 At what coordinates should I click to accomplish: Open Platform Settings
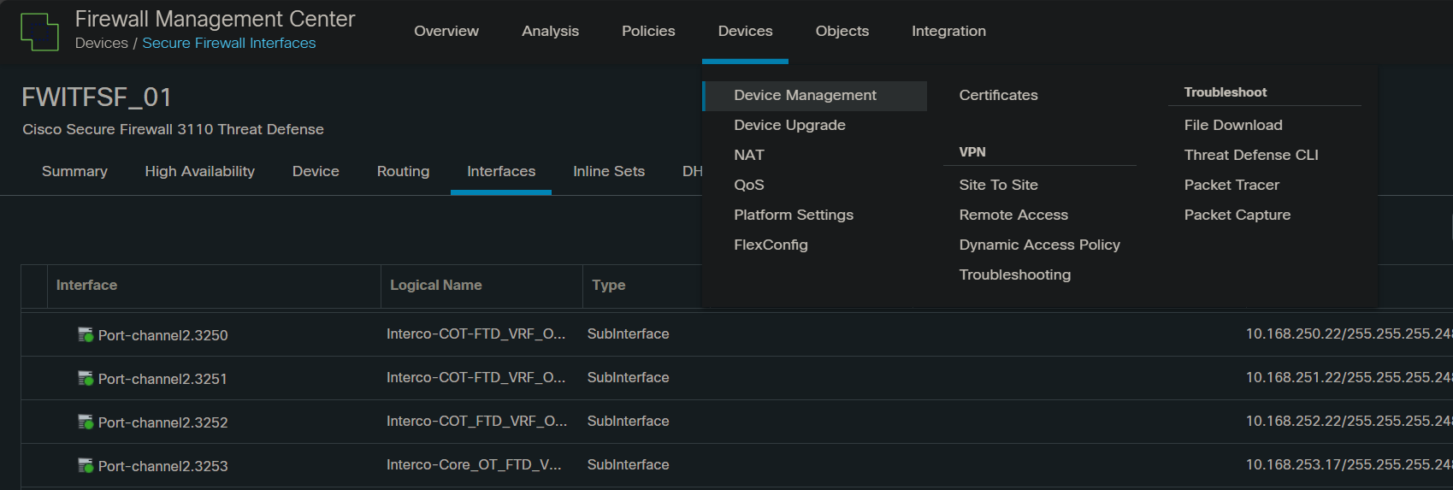tap(794, 215)
